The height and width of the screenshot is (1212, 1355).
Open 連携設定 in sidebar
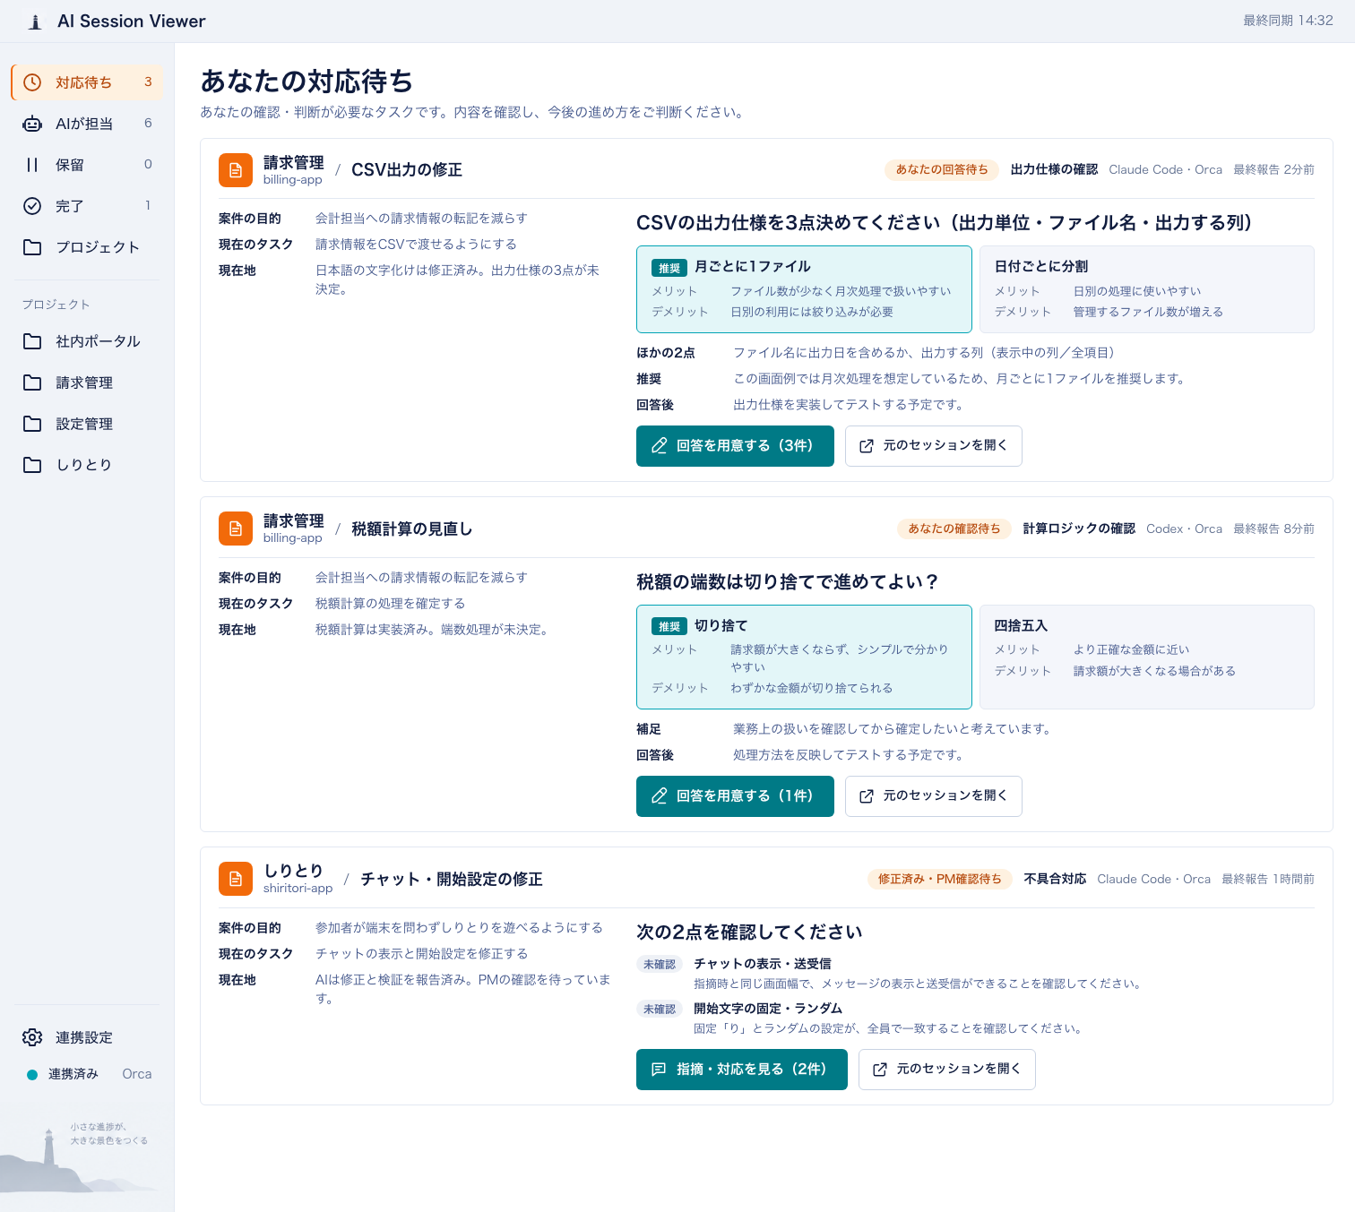click(x=87, y=1037)
